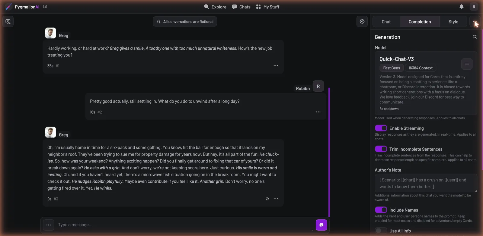Collapse the Generation section

pyautogui.click(x=475, y=37)
